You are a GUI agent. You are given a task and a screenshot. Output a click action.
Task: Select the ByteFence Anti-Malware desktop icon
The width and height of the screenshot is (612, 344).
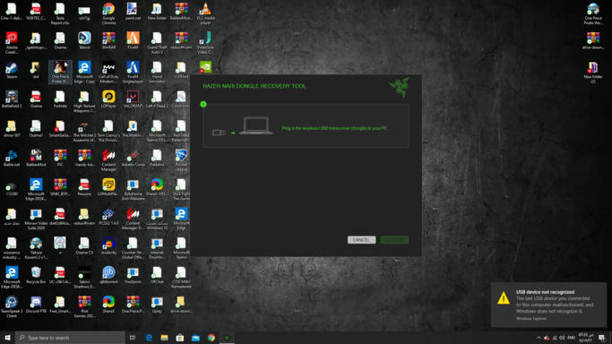pos(133,189)
